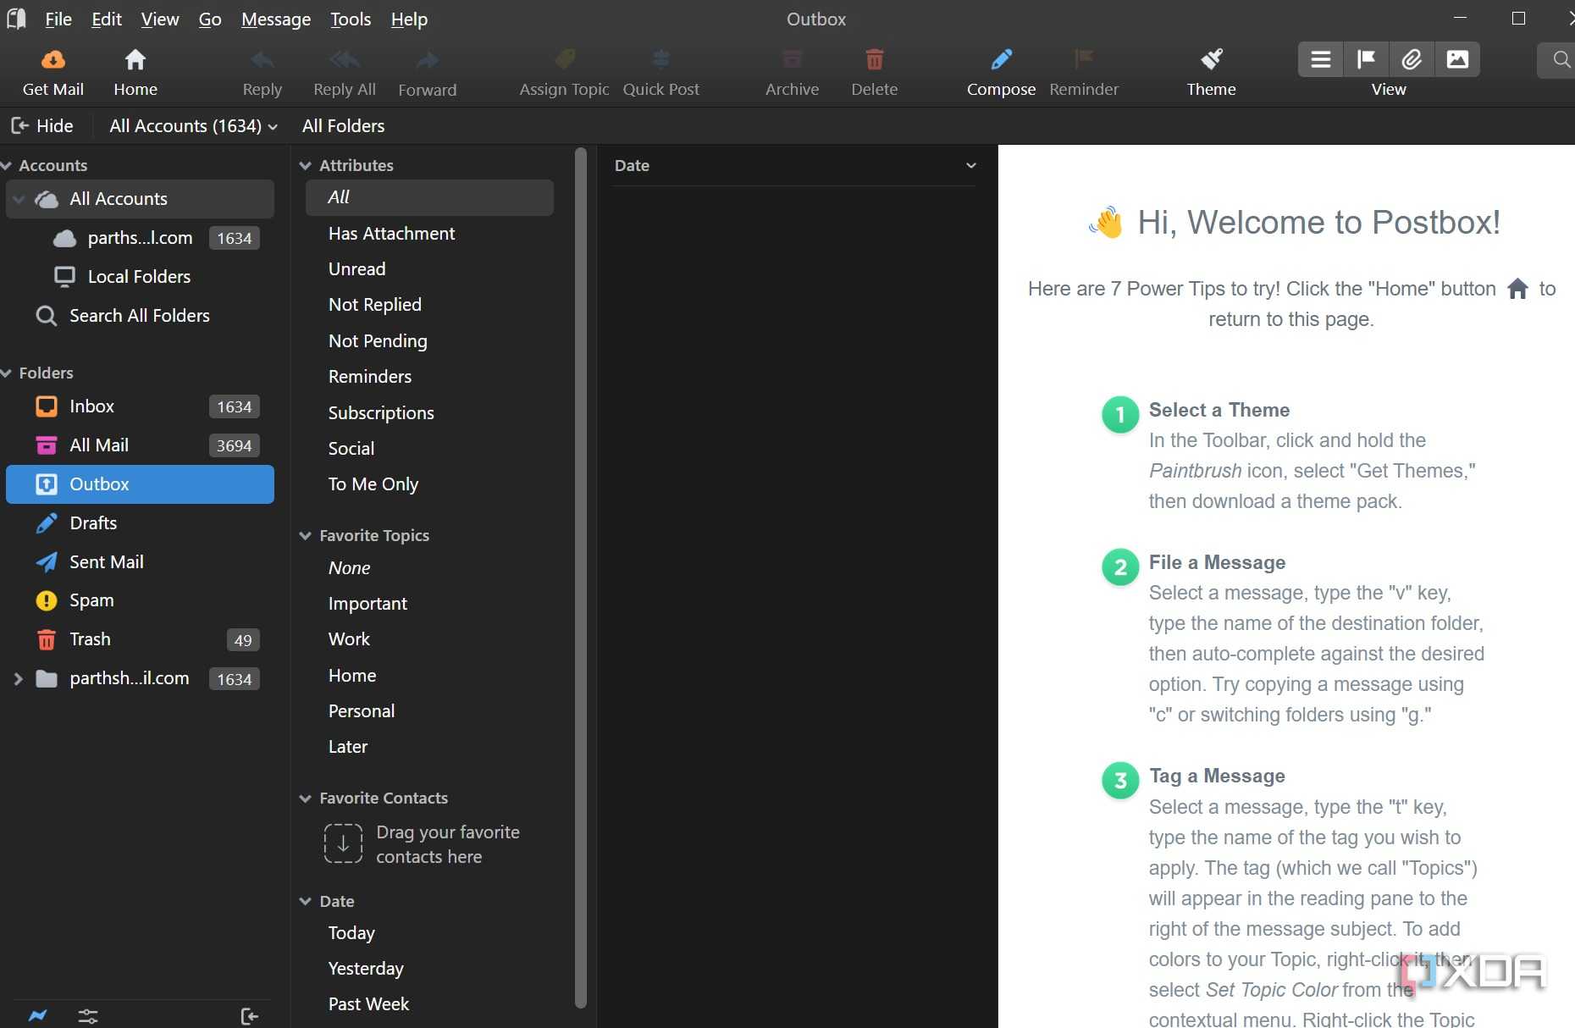The width and height of the screenshot is (1575, 1028).
Task: Open the All Mail folder
Action: [140, 445]
